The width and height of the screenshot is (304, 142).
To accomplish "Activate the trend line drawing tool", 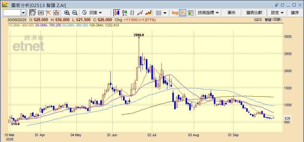I will coord(48,13).
